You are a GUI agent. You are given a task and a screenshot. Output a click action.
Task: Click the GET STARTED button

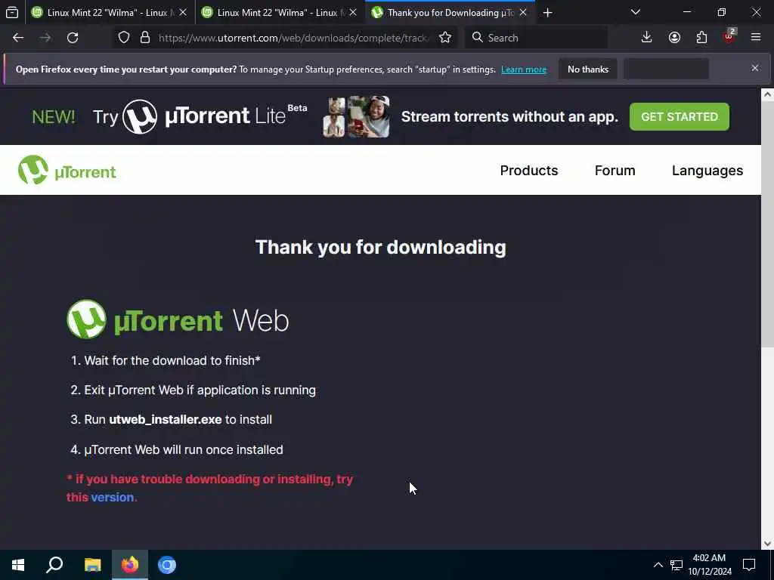[x=680, y=117]
